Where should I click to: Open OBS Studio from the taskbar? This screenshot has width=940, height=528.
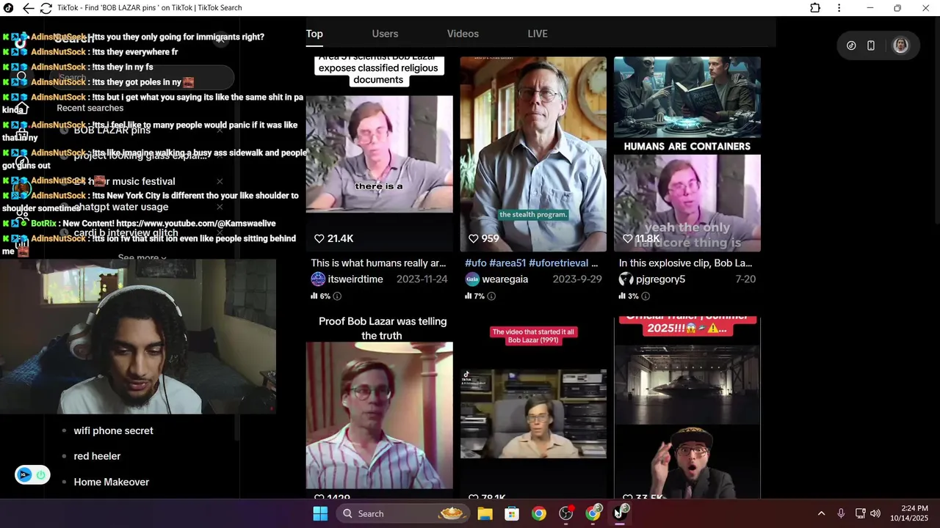[566, 513]
